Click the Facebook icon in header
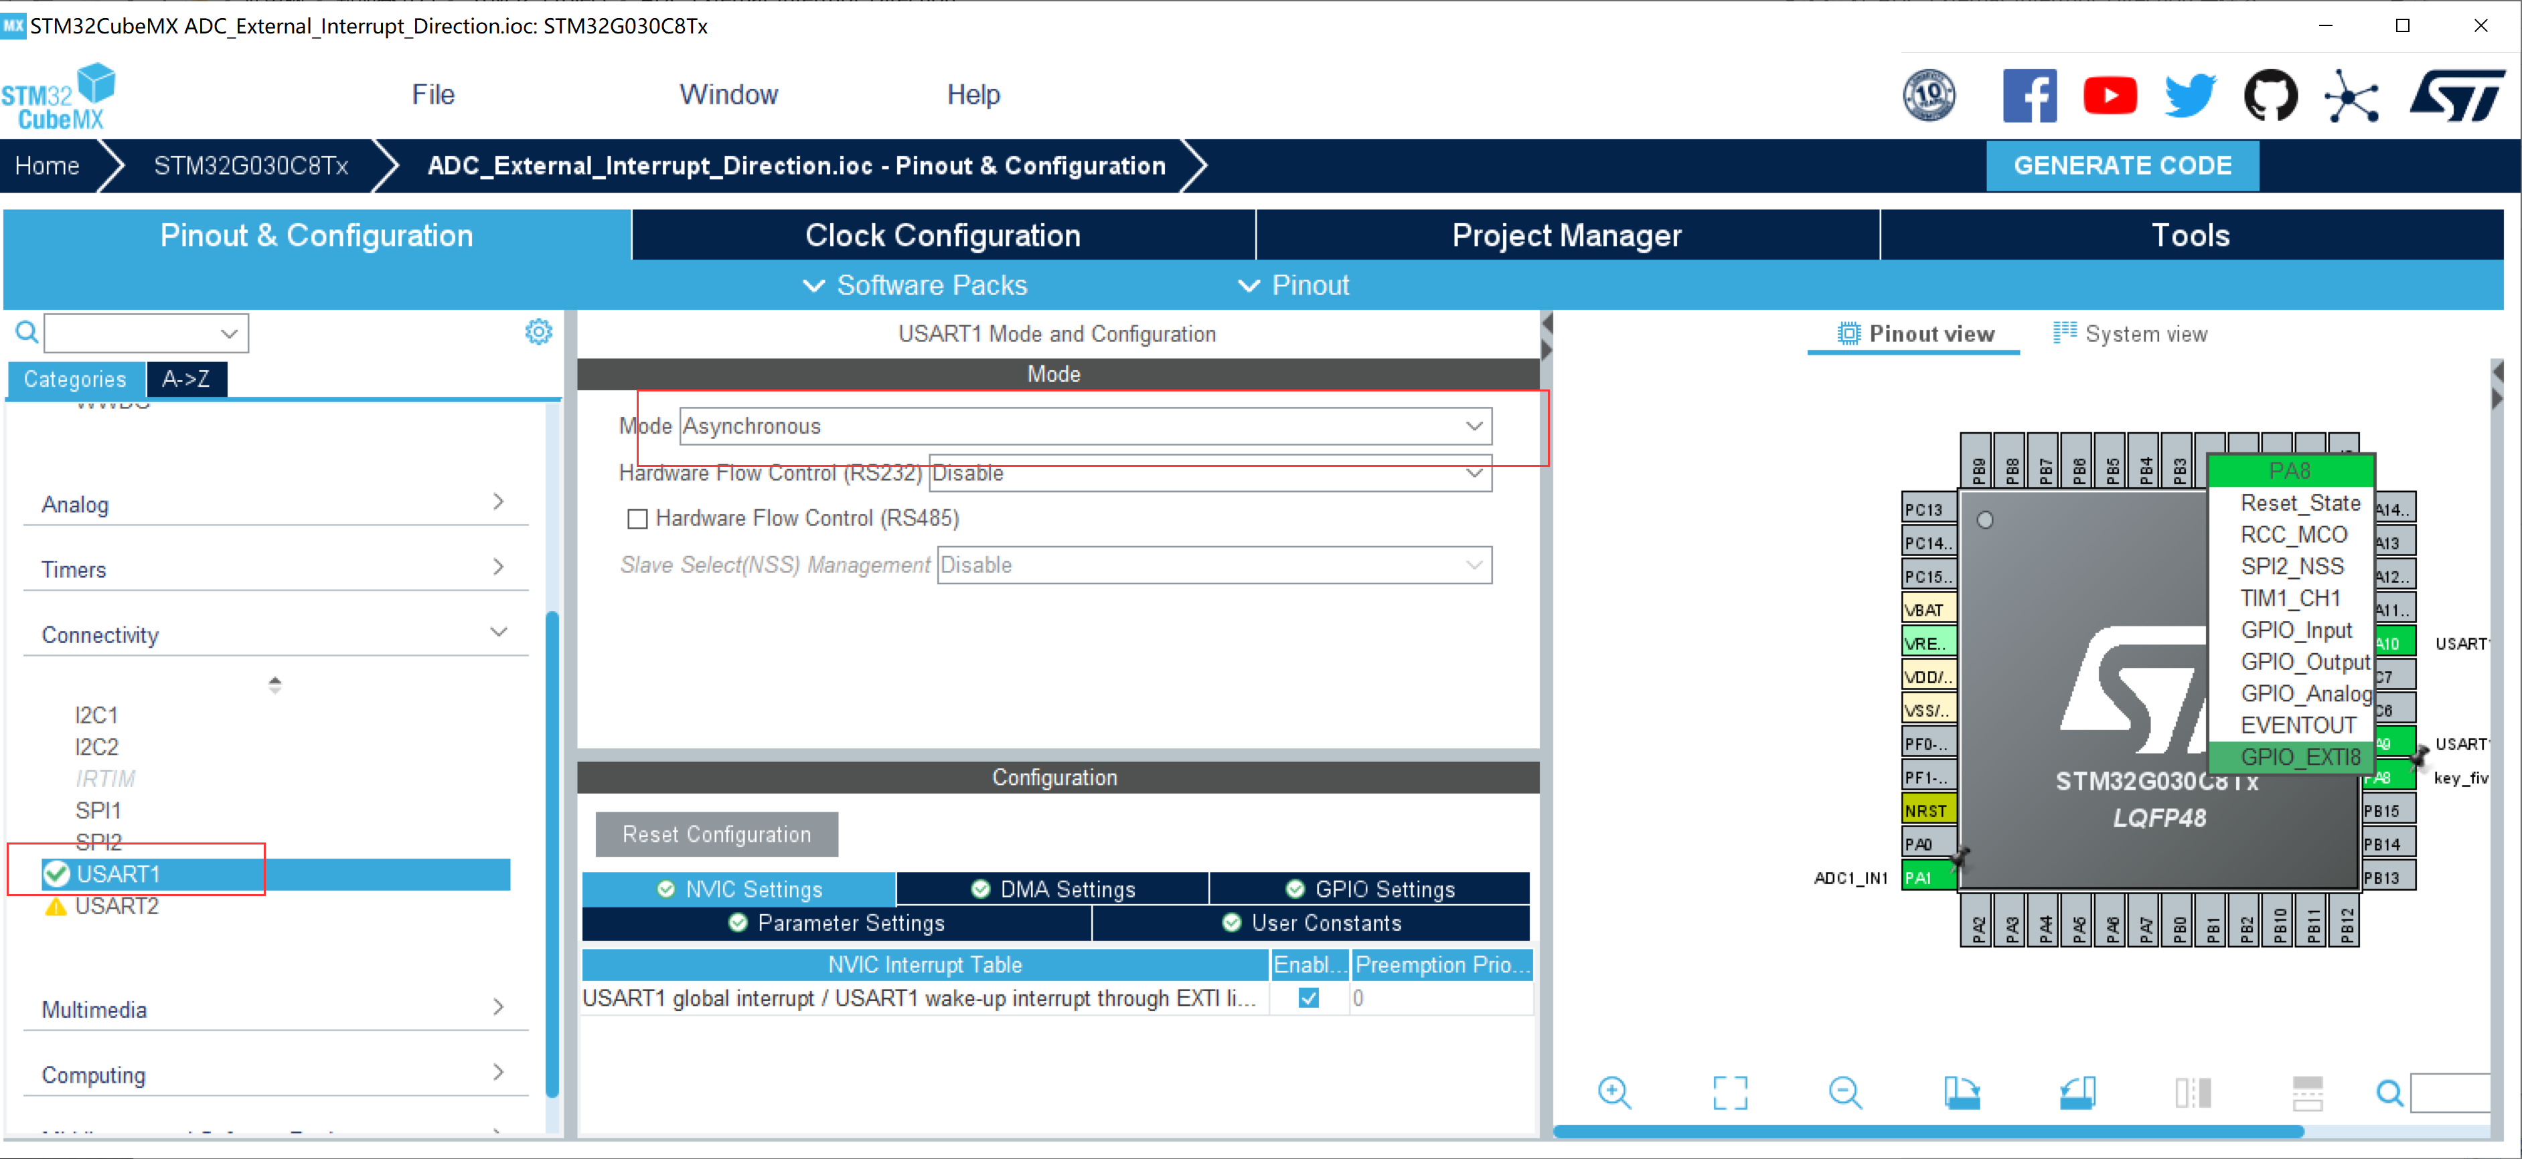 coord(2029,96)
